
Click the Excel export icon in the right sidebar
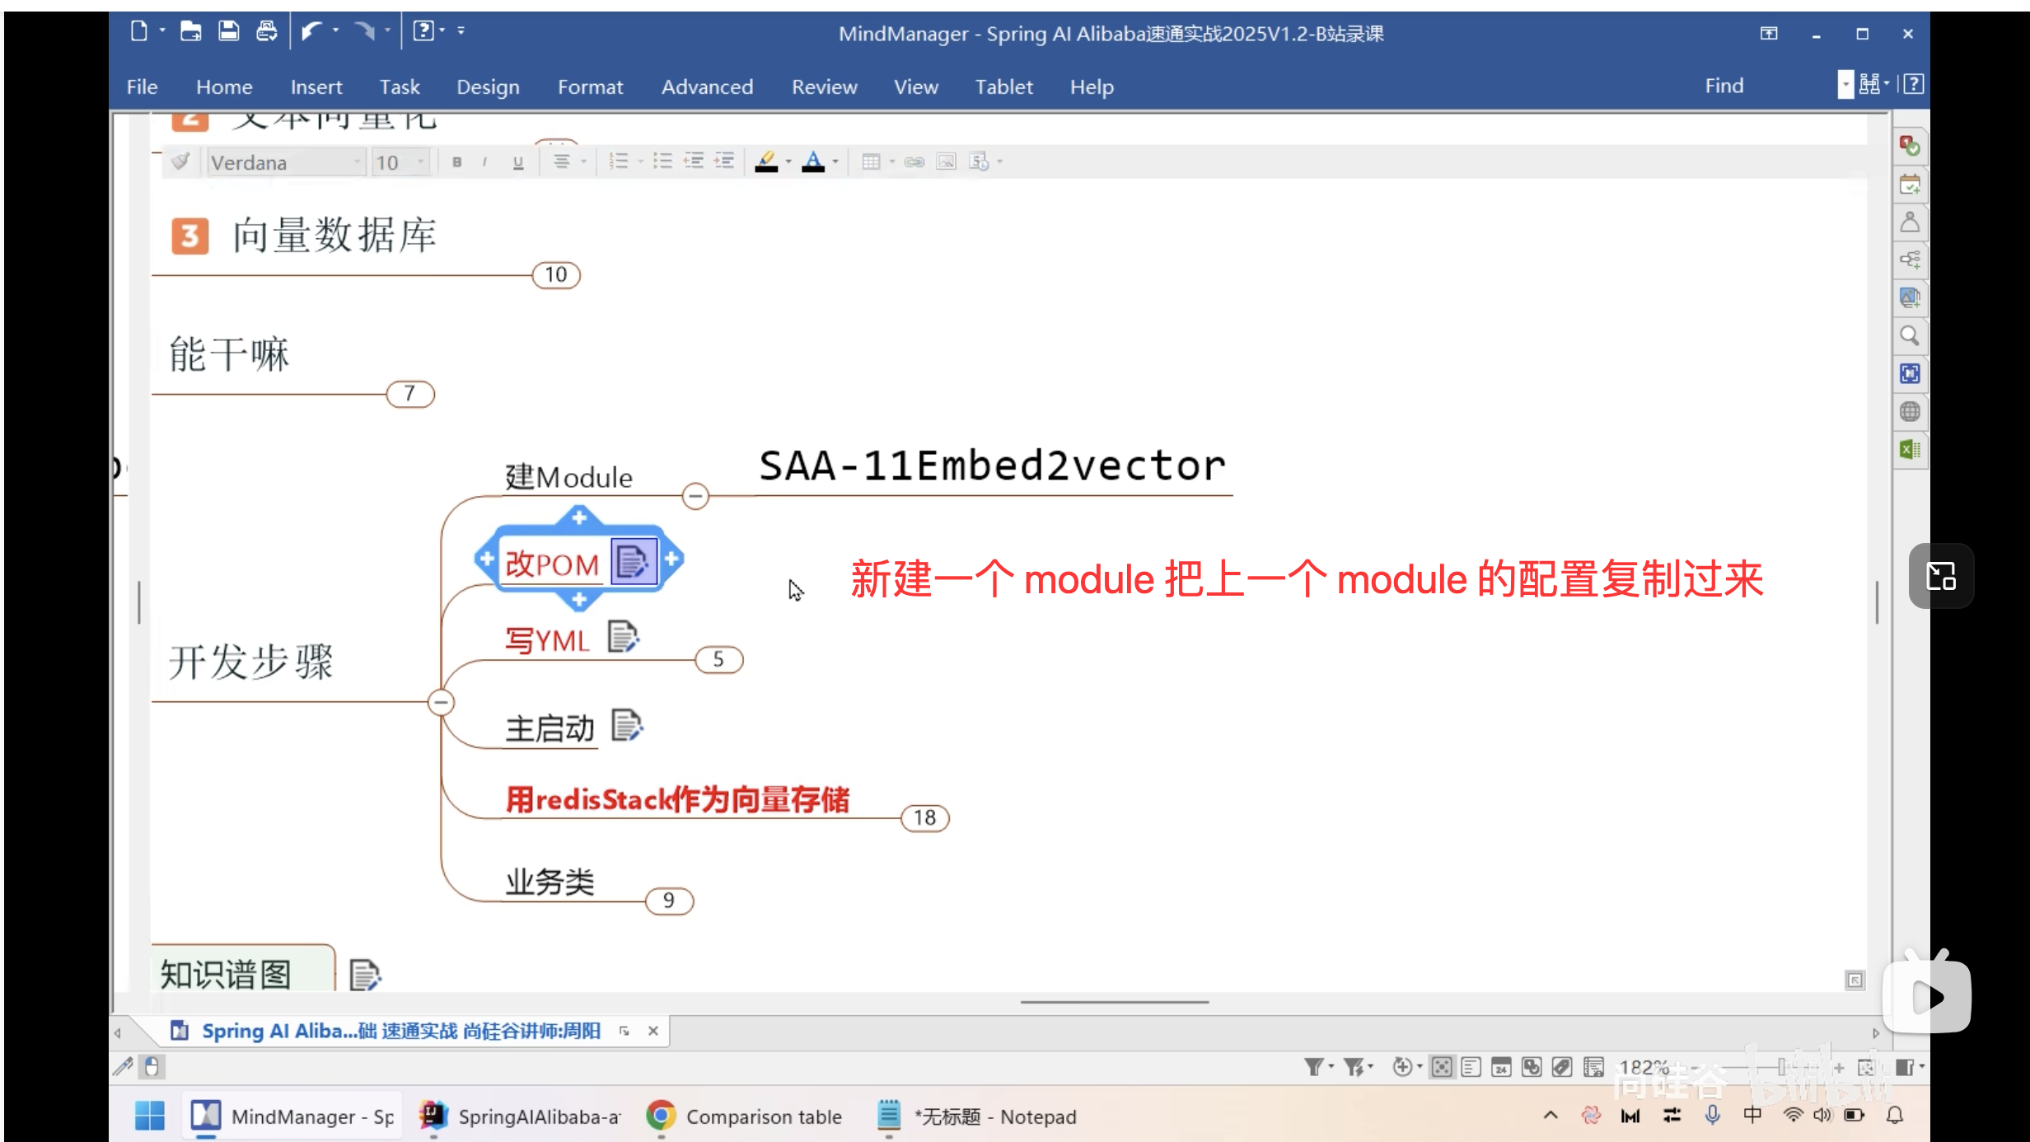coord(1910,448)
